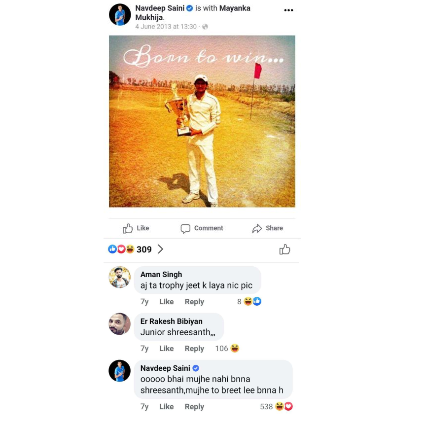Open Er Rakesh Bibiyan's profile picture
The width and height of the screenshot is (424, 424).
coord(119,324)
